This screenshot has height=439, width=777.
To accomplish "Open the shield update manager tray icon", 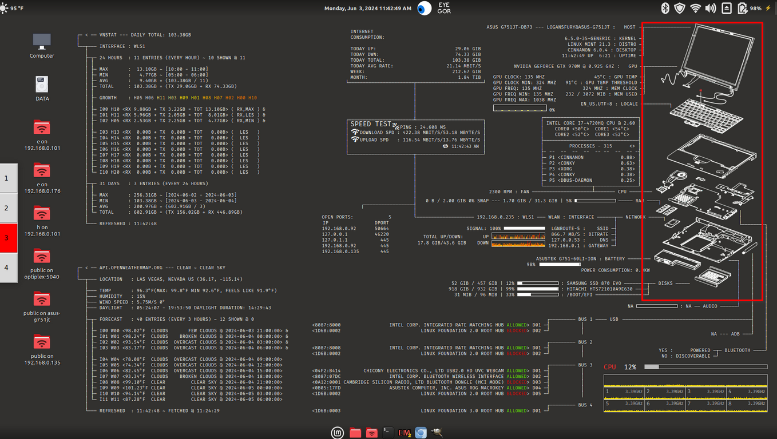I will tap(680, 8).
